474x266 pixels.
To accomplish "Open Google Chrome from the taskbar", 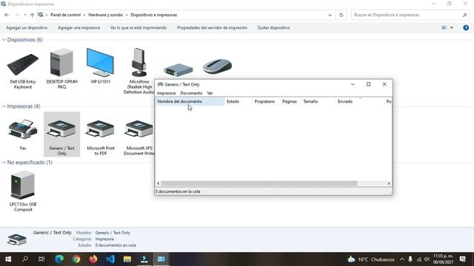I will (x=76, y=259).
